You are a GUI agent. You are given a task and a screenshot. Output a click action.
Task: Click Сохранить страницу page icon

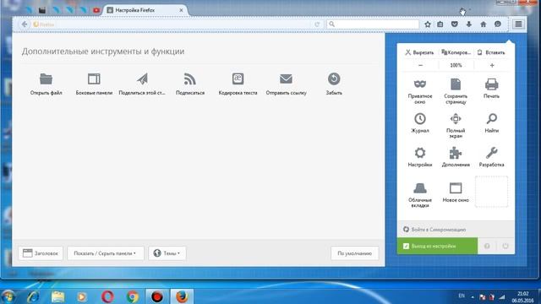pos(456,84)
